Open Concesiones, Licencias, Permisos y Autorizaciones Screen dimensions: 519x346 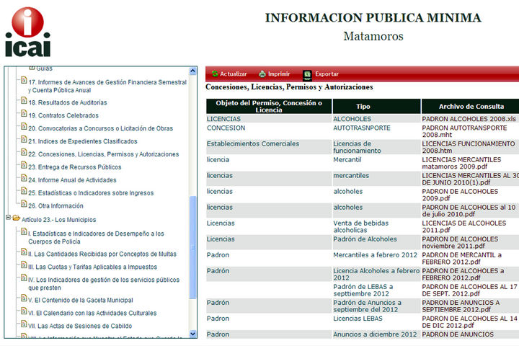coord(103,154)
